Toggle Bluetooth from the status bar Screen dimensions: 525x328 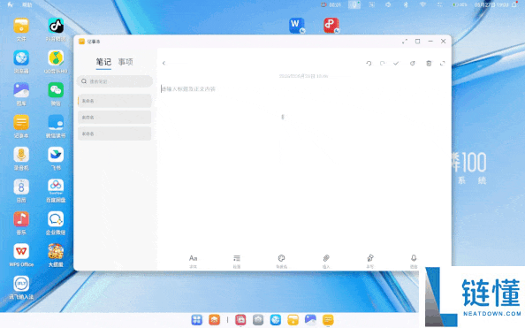click(406, 4)
